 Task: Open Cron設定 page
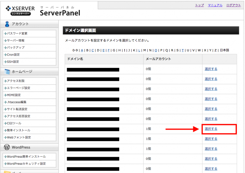[x=13, y=55]
